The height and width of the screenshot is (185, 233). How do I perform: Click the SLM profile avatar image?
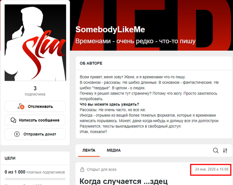[35, 43]
